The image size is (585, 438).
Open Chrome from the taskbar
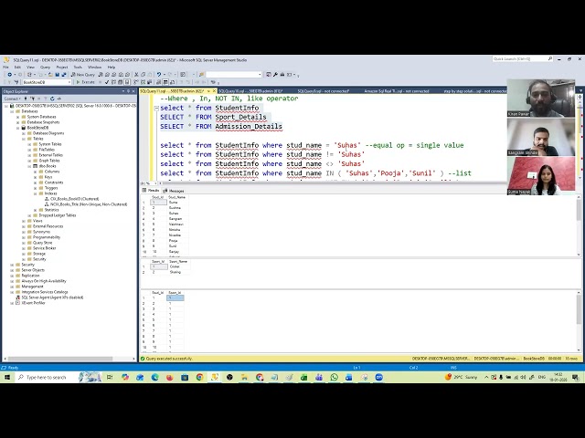199,377
